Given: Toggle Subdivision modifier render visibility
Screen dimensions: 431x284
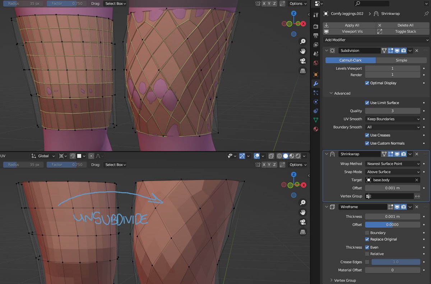Looking at the screenshot, I should point(404,51).
